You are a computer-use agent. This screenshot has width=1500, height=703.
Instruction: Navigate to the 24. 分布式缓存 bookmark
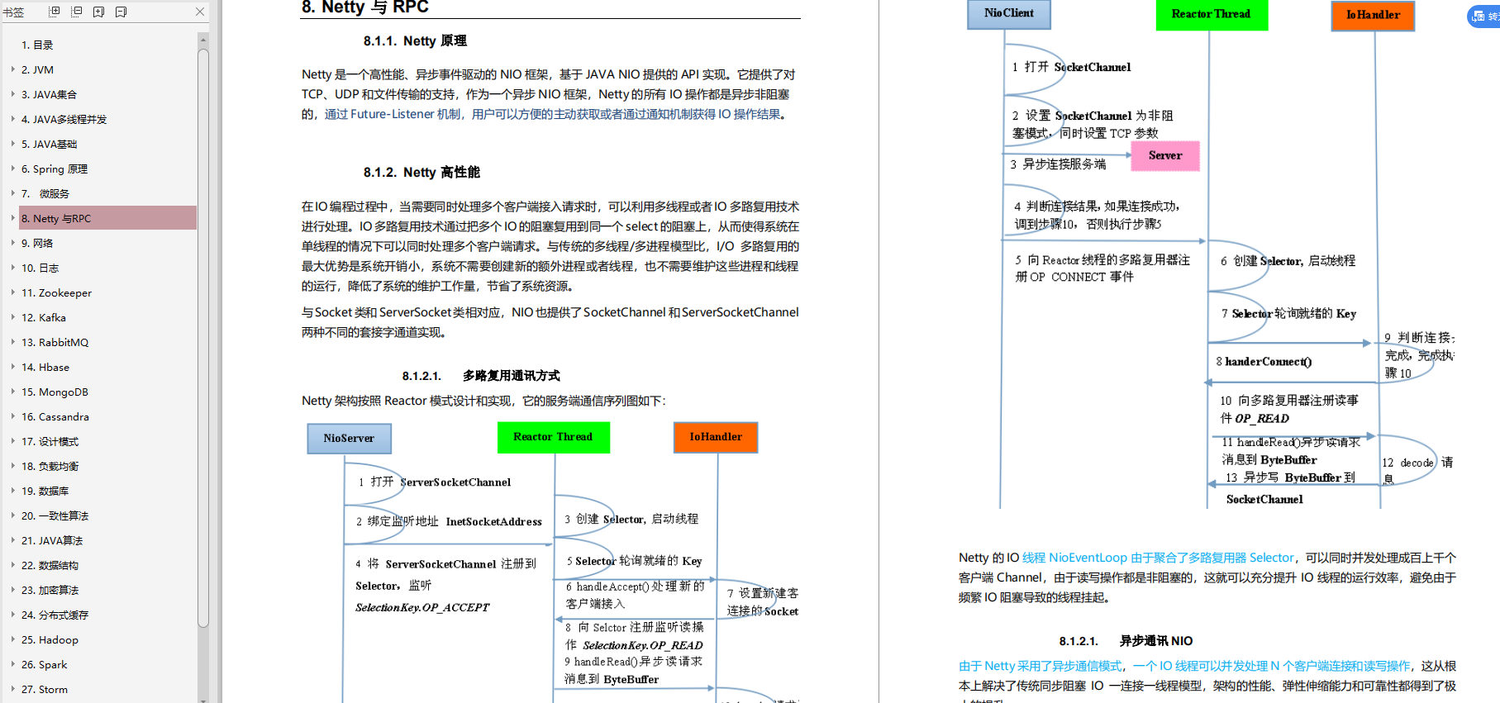tap(55, 615)
